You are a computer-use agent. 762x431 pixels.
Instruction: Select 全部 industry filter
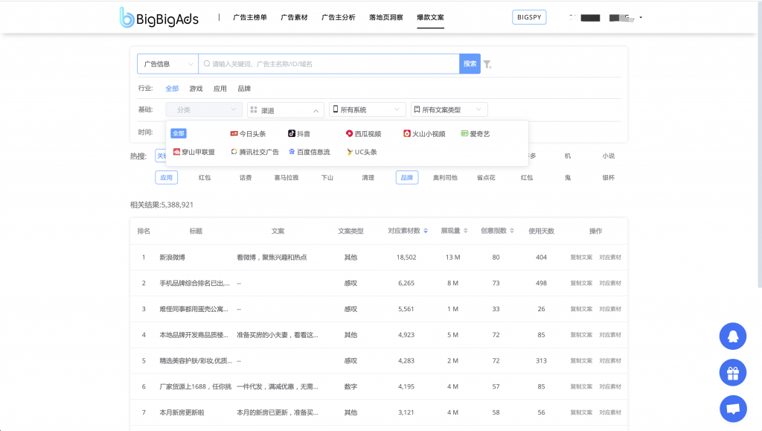point(172,89)
